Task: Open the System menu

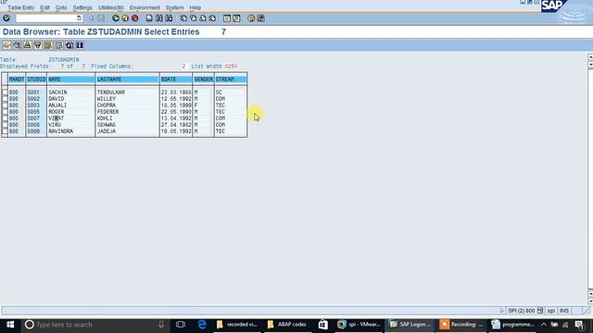Action: 174,7
